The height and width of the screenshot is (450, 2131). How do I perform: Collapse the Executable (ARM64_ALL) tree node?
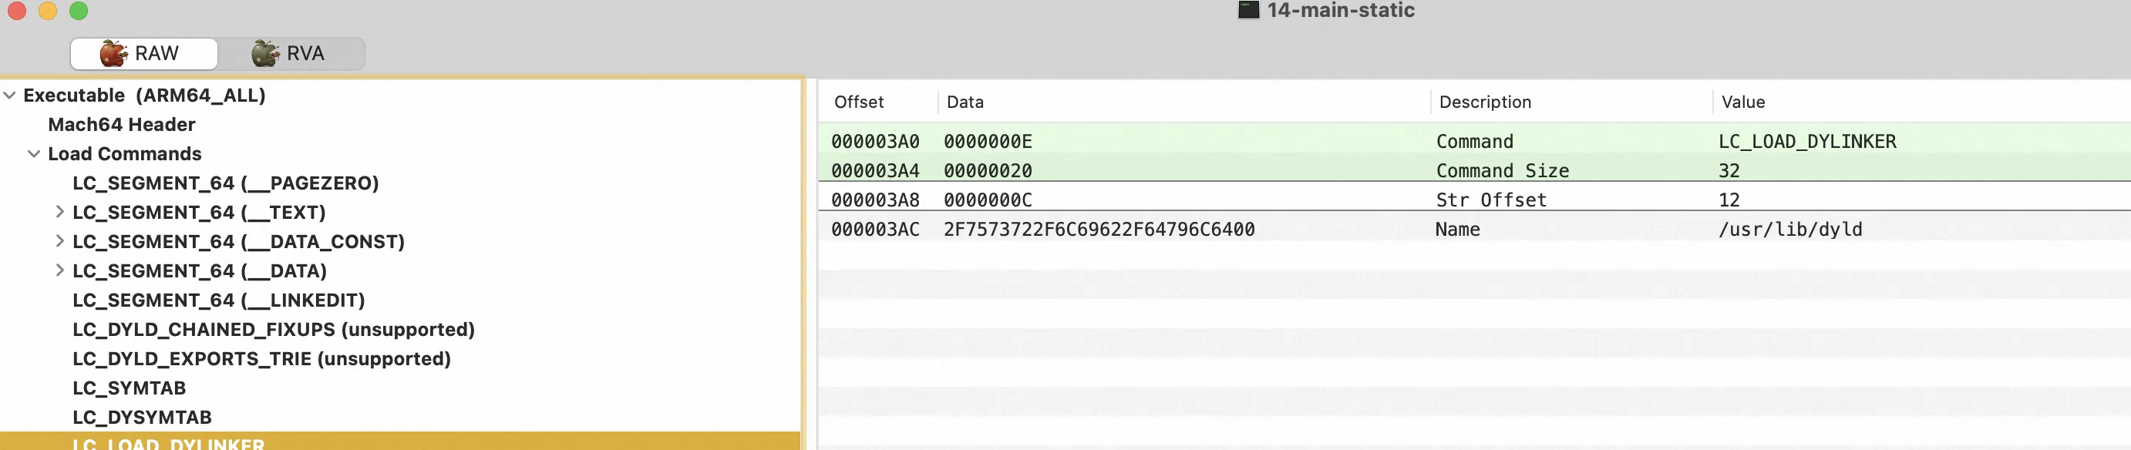[x=10, y=96]
